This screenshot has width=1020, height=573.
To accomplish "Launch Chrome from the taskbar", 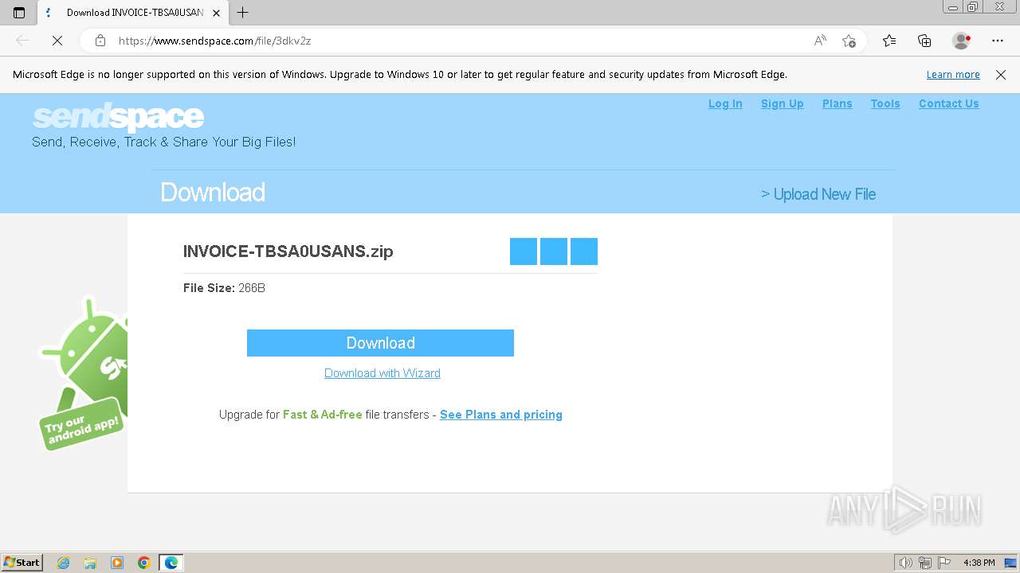I will (x=144, y=563).
